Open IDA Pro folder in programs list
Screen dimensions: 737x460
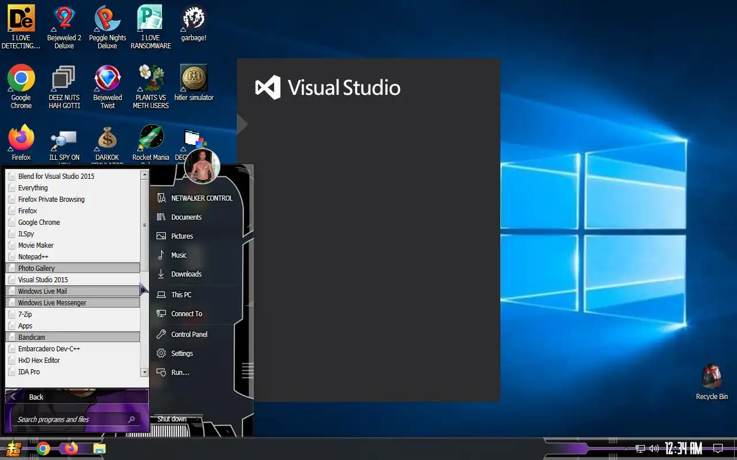[x=73, y=371]
